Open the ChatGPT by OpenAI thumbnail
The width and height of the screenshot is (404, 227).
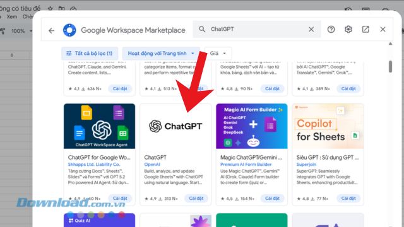175,126
